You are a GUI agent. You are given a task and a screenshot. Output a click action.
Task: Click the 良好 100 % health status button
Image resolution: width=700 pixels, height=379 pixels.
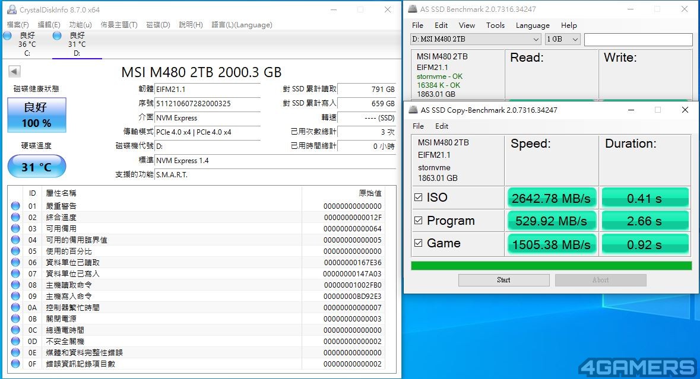point(37,115)
